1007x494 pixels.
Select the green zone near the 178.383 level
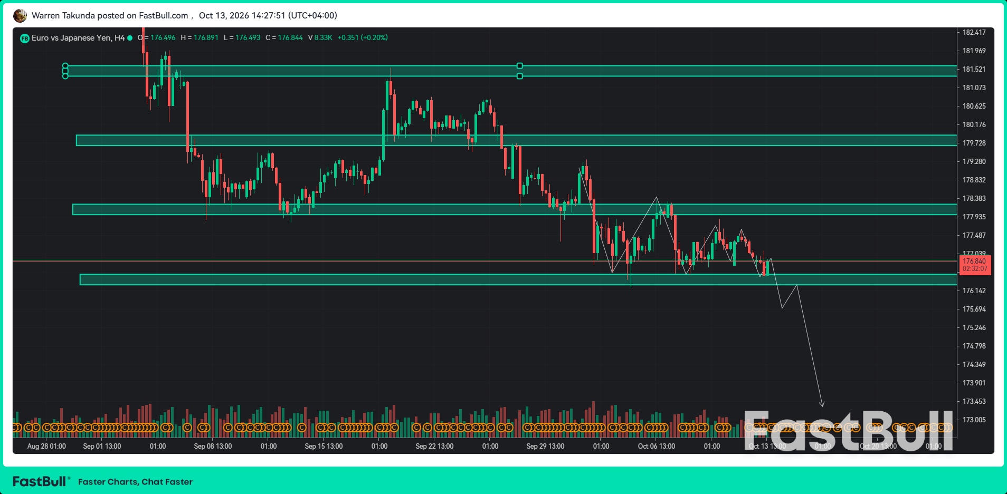515,209
